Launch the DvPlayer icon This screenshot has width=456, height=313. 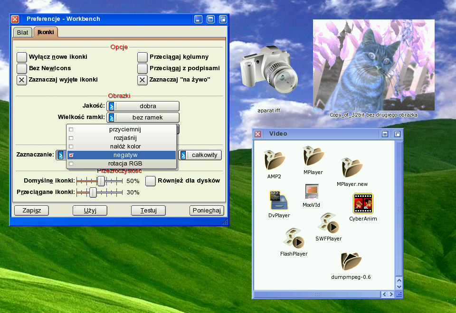point(279,200)
